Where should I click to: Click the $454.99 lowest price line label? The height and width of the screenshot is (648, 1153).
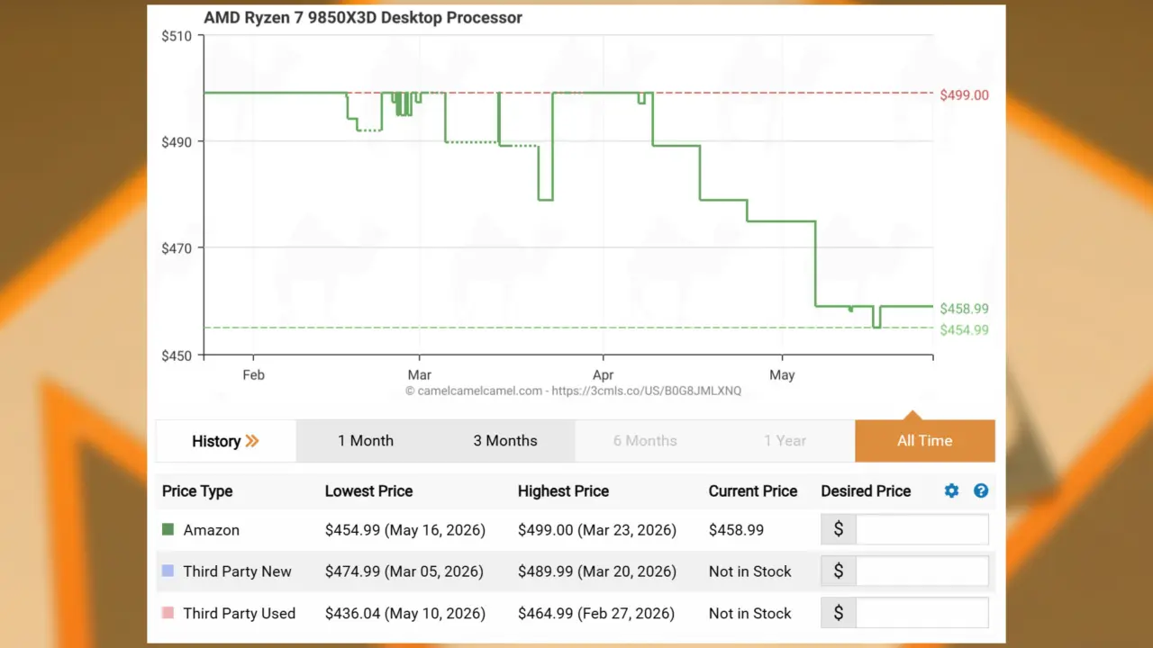tap(964, 330)
